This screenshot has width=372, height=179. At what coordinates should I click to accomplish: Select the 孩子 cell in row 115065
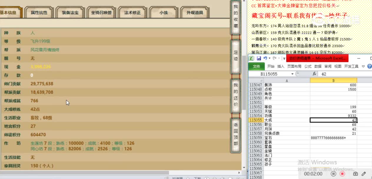pyautogui.click(x=287, y=164)
